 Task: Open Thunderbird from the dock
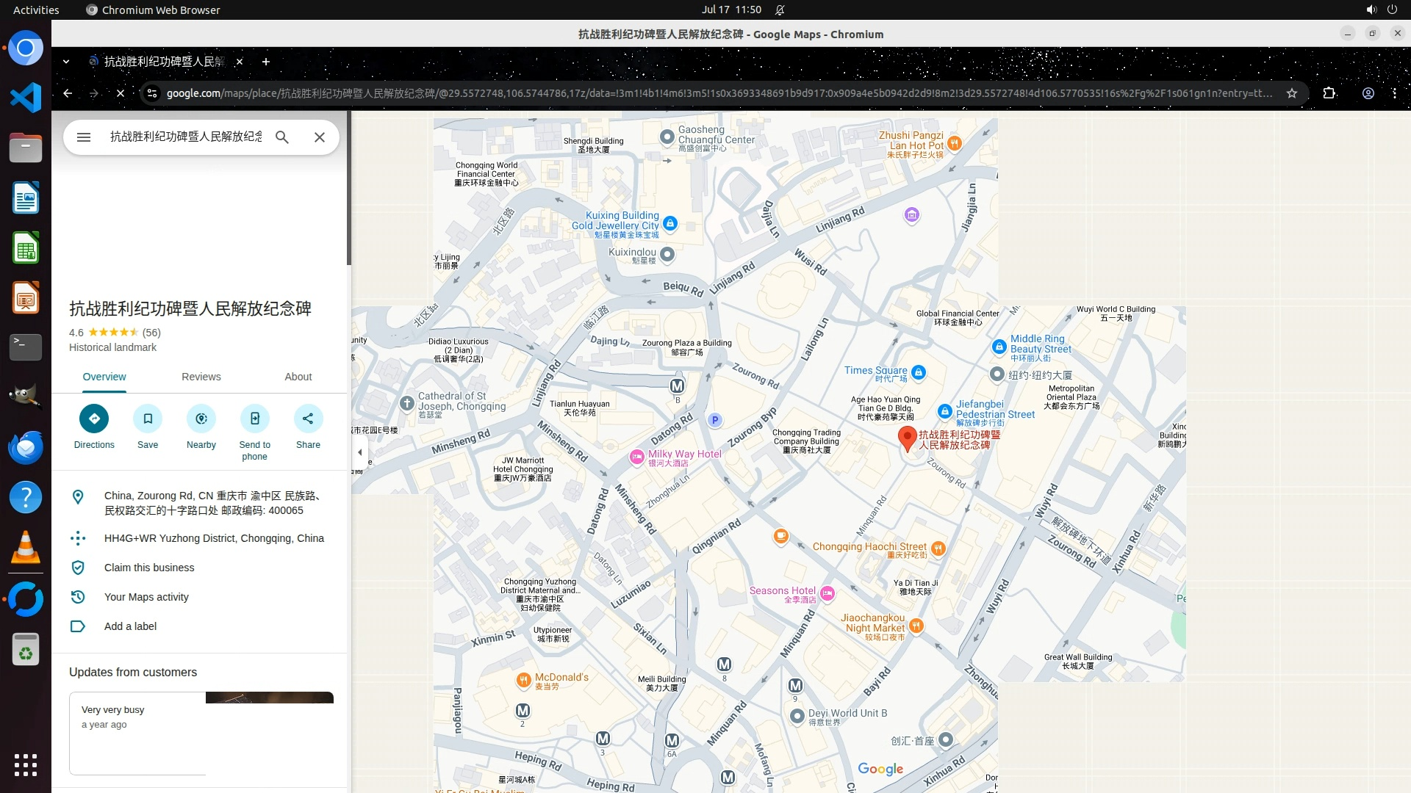coord(26,448)
